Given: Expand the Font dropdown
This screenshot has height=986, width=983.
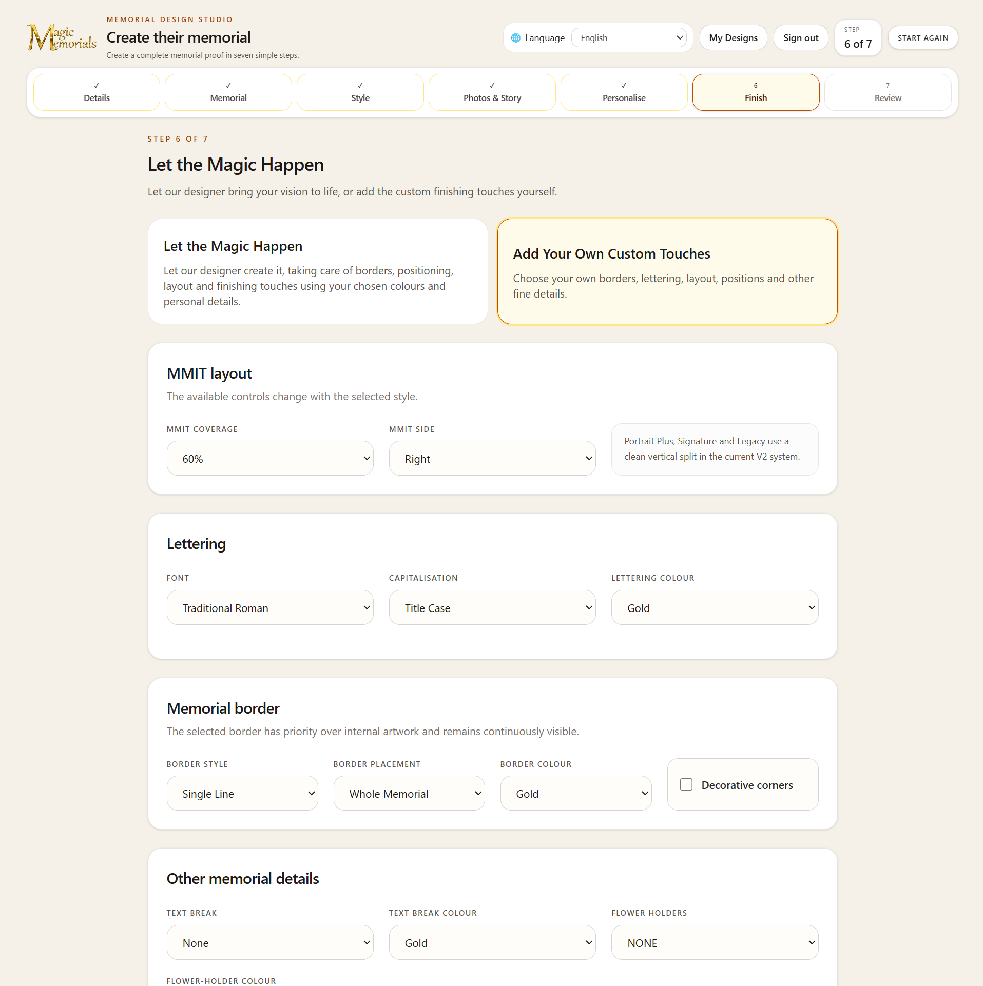Looking at the screenshot, I should pyautogui.click(x=270, y=607).
